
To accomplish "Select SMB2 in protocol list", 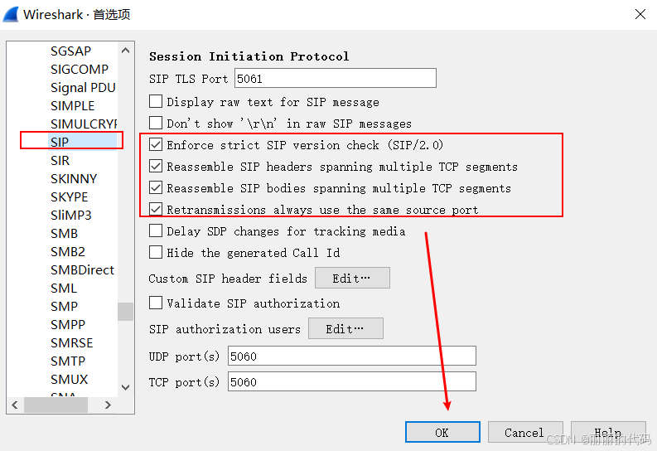I will tap(68, 251).
